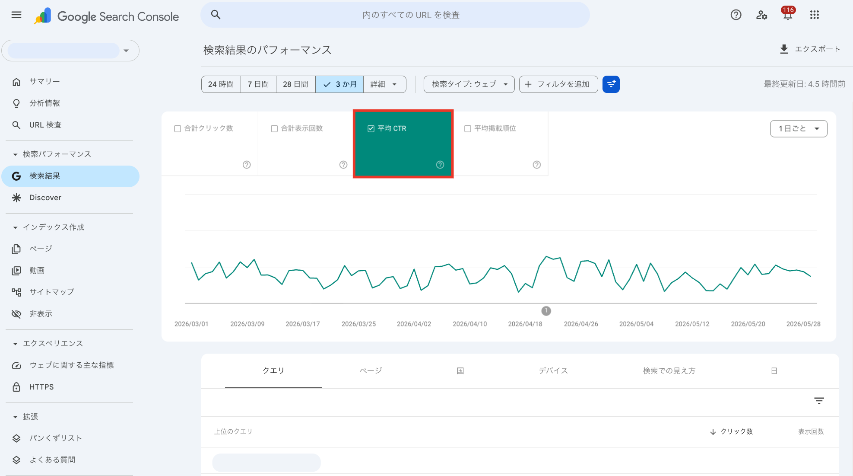The height and width of the screenshot is (476, 853).
Task: Open help for 平均掲載順位 card
Action: (x=537, y=165)
